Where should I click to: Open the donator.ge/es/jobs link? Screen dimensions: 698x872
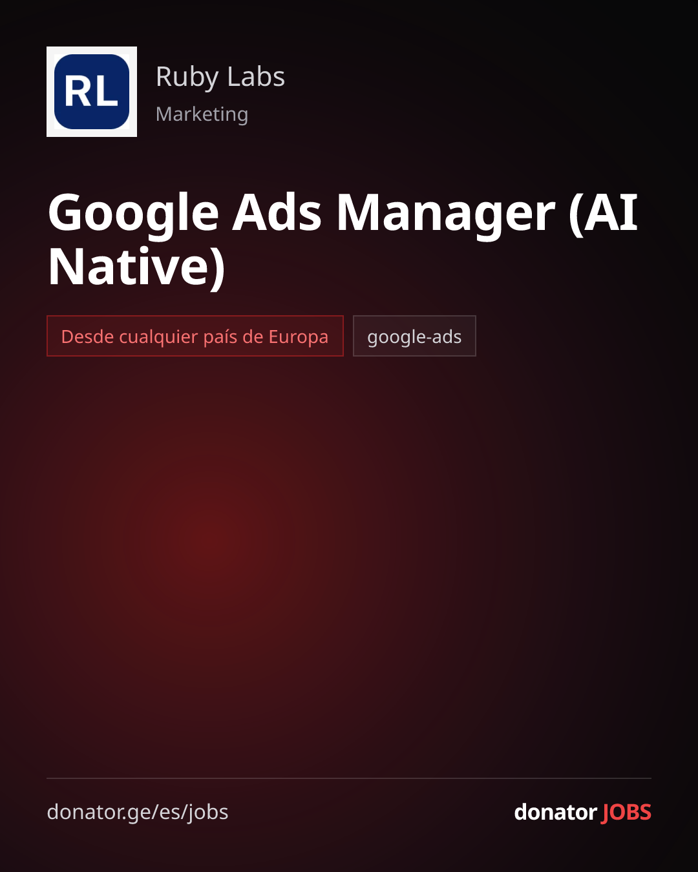(x=138, y=812)
